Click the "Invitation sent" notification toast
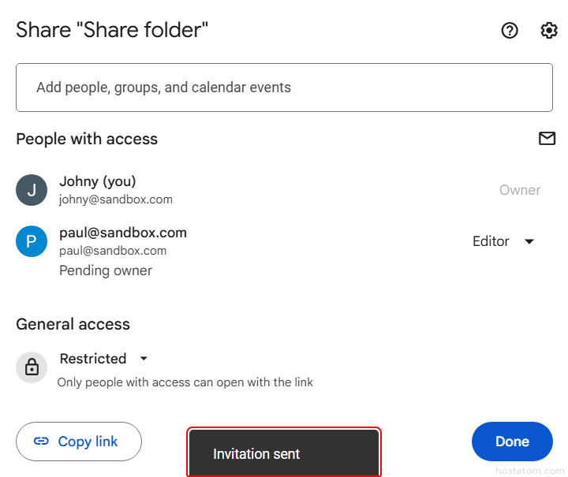This screenshot has width=568, height=477. pyautogui.click(x=284, y=453)
